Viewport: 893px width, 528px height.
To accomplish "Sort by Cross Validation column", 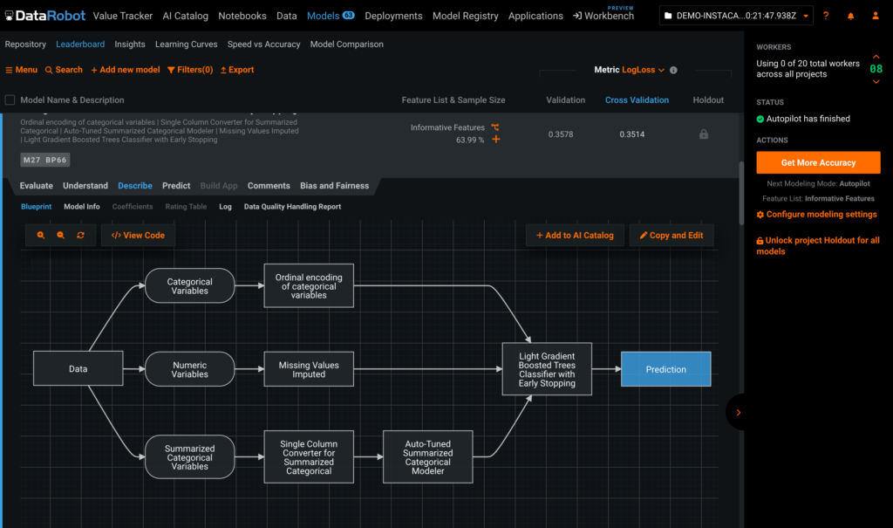I will pyautogui.click(x=637, y=99).
